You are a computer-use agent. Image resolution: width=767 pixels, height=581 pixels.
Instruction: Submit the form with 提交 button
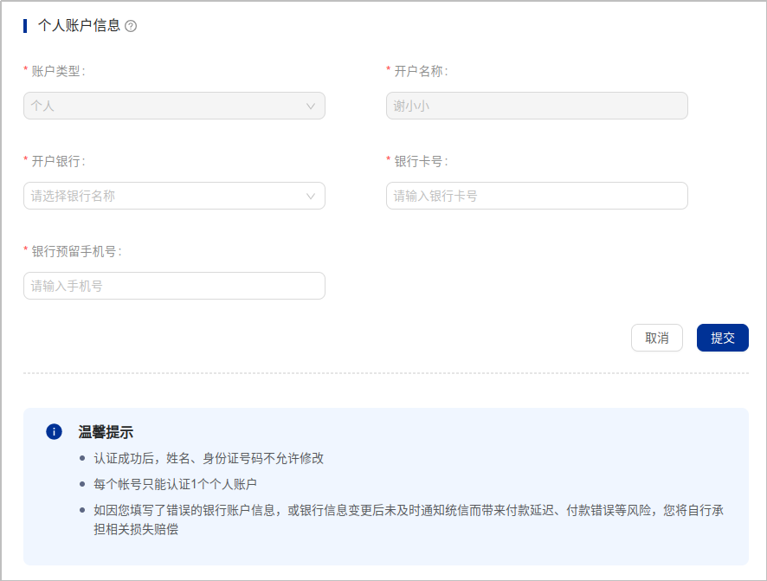point(722,338)
